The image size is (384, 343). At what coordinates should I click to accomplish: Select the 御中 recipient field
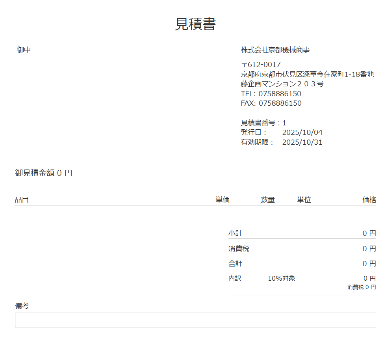pyautogui.click(x=24, y=50)
